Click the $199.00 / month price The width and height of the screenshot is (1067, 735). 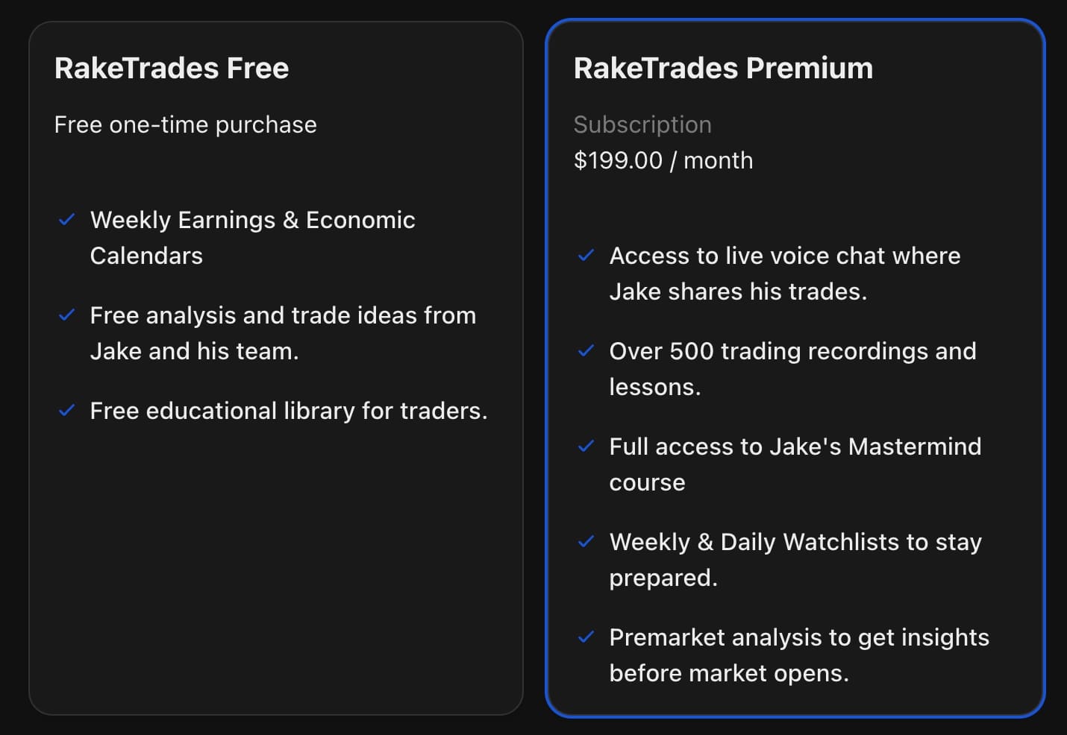(x=663, y=160)
